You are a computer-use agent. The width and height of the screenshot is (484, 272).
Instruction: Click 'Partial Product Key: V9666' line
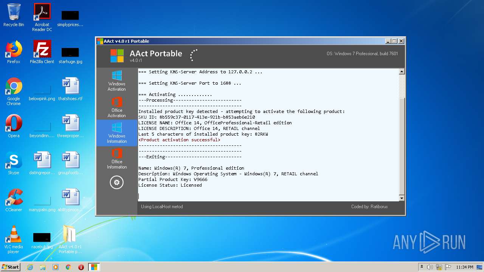click(173, 179)
